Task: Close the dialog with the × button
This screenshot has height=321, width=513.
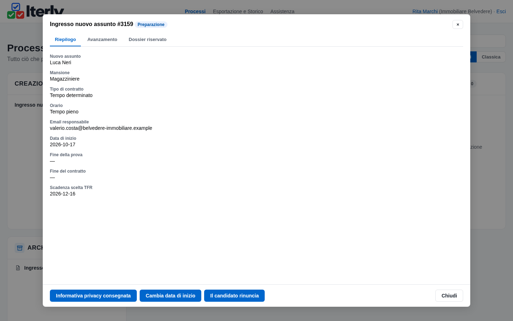Action: 458,24
